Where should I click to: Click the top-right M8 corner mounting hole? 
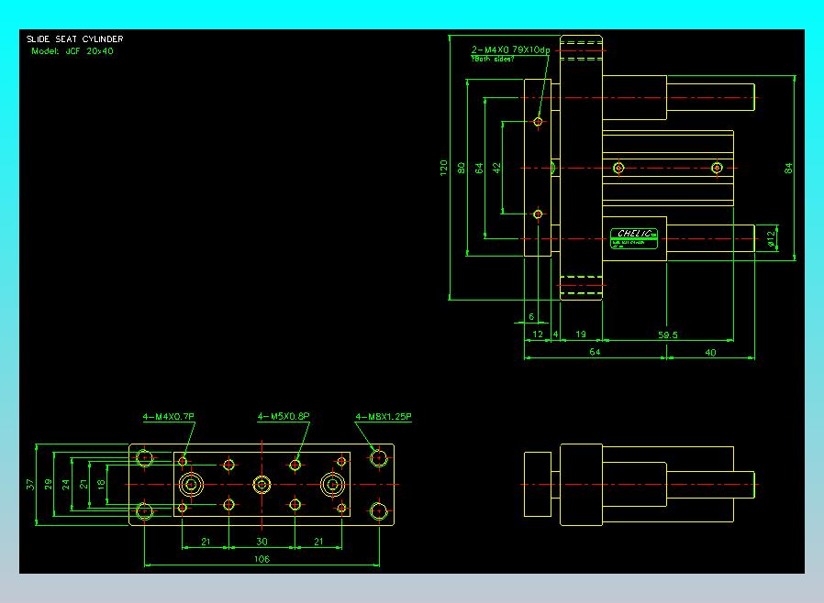378,457
